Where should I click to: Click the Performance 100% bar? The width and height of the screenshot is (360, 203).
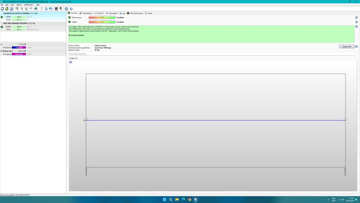coord(102,17)
